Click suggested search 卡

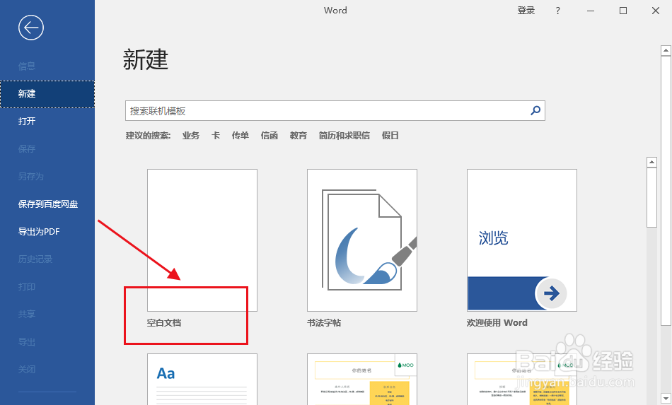point(216,136)
